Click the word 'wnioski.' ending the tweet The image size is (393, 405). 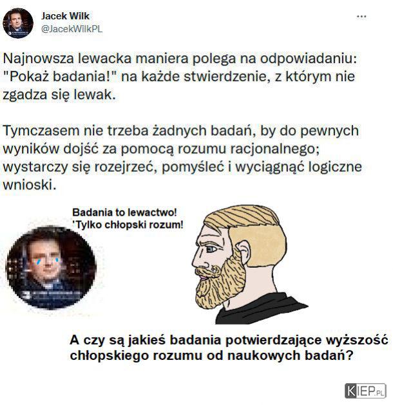tap(30, 185)
